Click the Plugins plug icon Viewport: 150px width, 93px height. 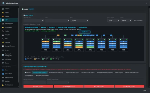[x=3, y=31]
